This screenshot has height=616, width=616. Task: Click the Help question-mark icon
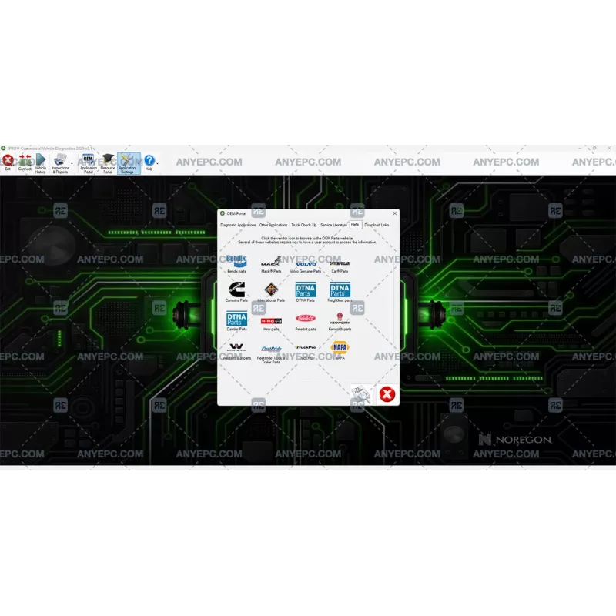pyautogui.click(x=149, y=160)
